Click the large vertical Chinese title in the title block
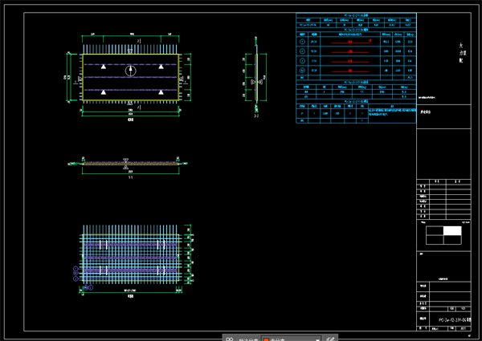The width and height of the screenshot is (482, 341). tap(461, 53)
